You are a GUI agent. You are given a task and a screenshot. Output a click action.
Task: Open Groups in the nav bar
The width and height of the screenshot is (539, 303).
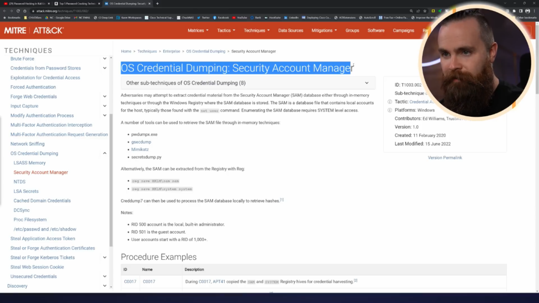352,31
